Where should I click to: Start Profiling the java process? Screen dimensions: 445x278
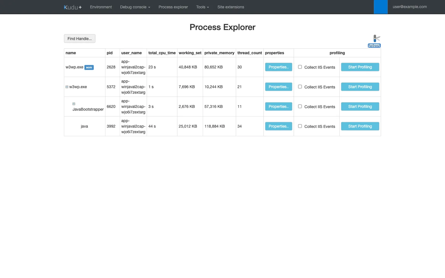point(360,126)
